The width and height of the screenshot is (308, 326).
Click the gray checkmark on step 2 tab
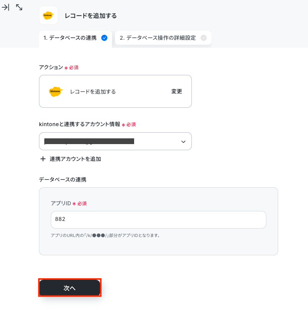(x=204, y=38)
